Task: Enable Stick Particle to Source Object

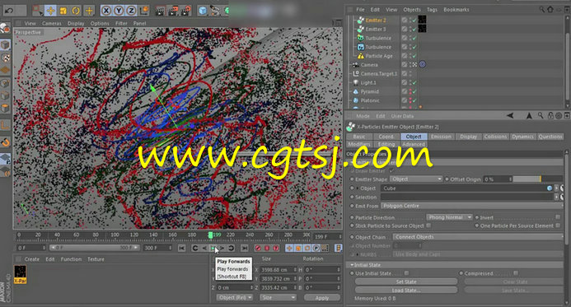Action: tap(428, 226)
